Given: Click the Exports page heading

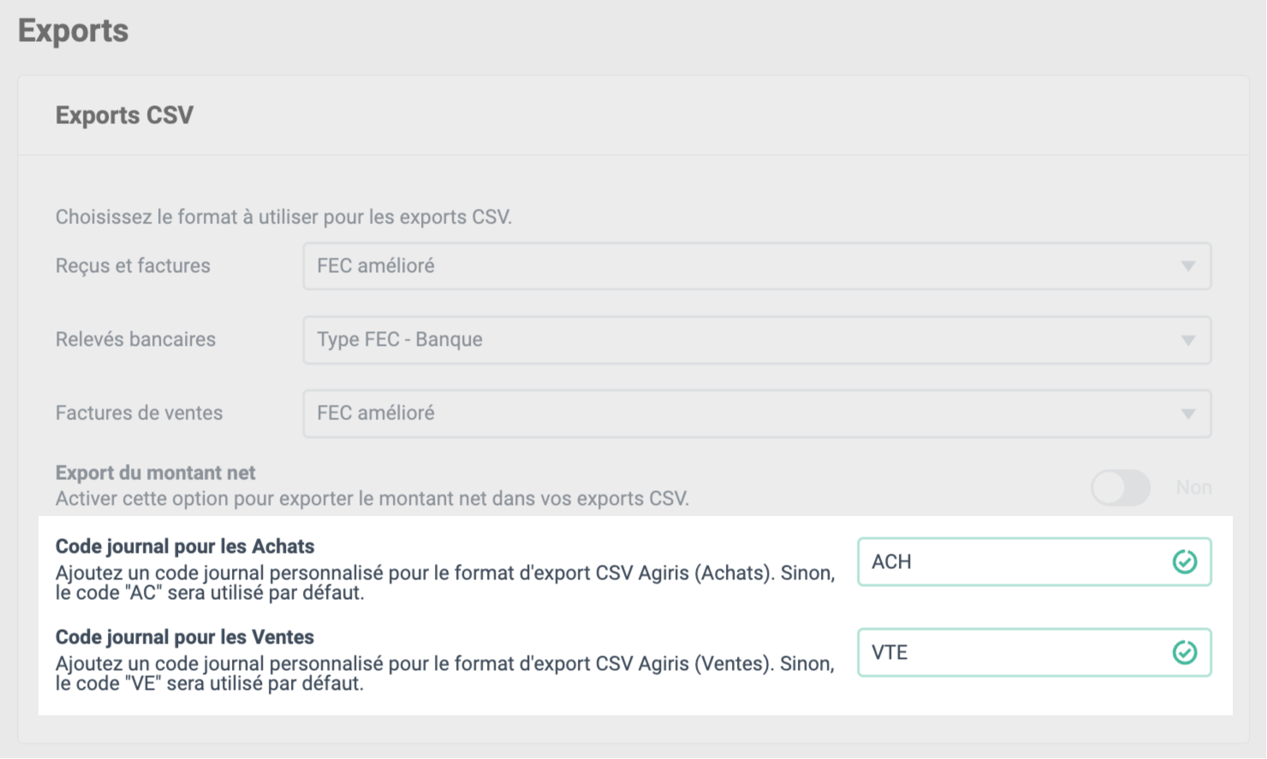Looking at the screenshot, I should pos(74,31).
